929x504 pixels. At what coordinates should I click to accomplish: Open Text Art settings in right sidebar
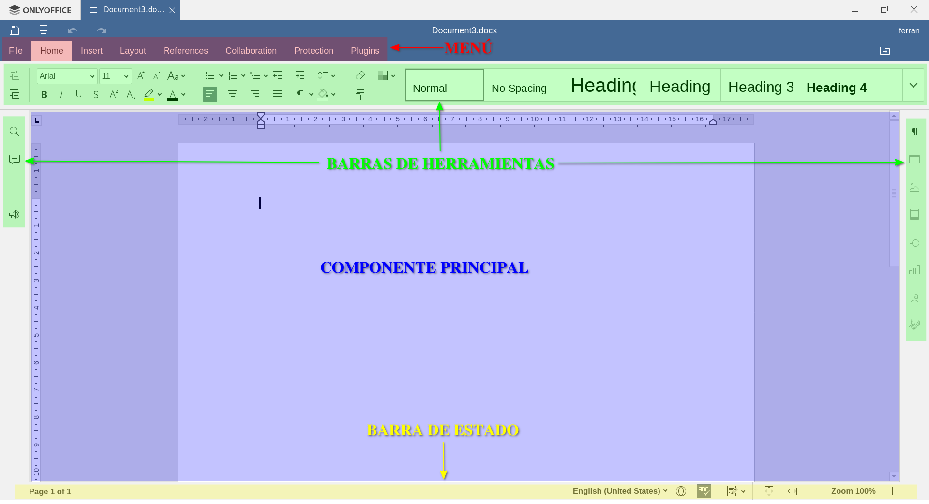click(914, 297)
